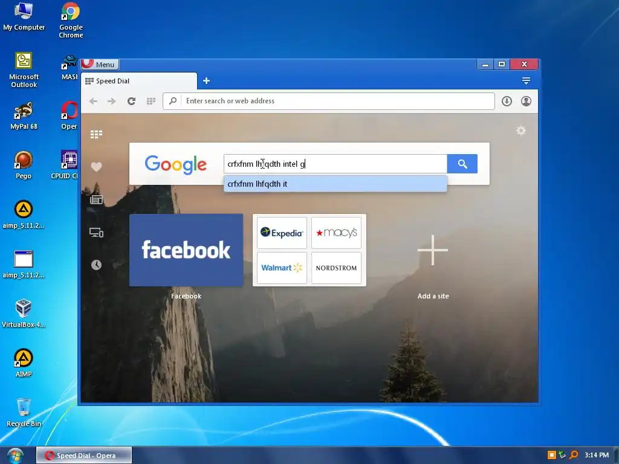Screen dimensions: 619x464
Task: Select Microsoft Outlook desktop icon
Action: pos(24,70)
